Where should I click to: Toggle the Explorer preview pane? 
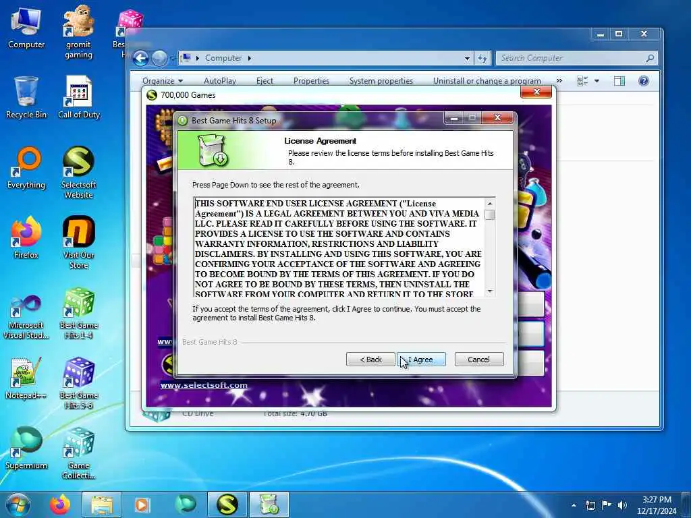619,81
